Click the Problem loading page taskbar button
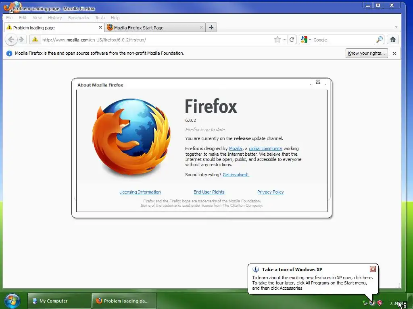 (x=124, y=301)
